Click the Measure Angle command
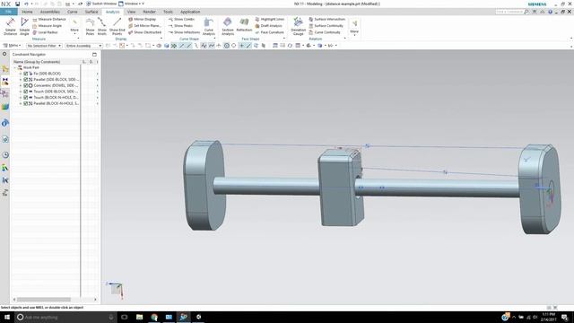The image size is (574, 323). (x=48, y=26)
